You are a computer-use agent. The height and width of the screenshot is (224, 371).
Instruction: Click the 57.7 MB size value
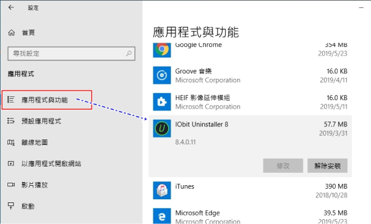coord(336,124)
